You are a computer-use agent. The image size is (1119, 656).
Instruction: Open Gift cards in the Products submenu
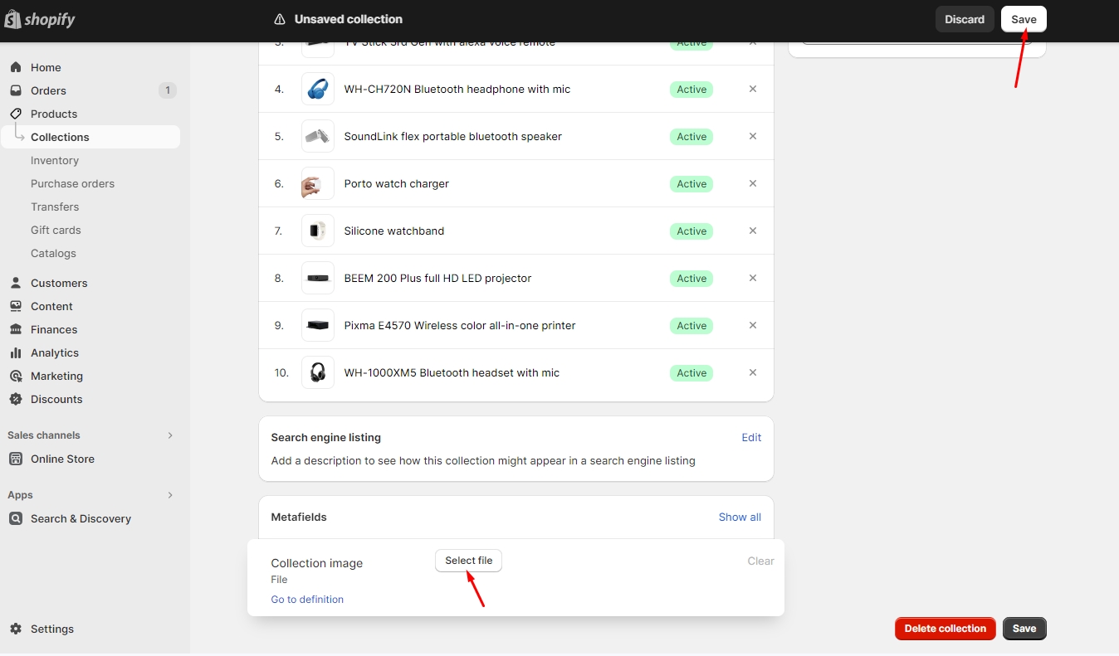coord(56,230)
